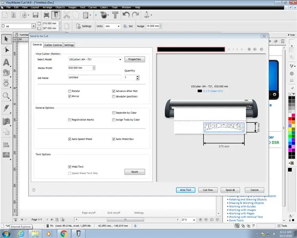Viewport: 297px width, 238px height.
Task: Enable Registration Marks checkbox
Action: 70,120
